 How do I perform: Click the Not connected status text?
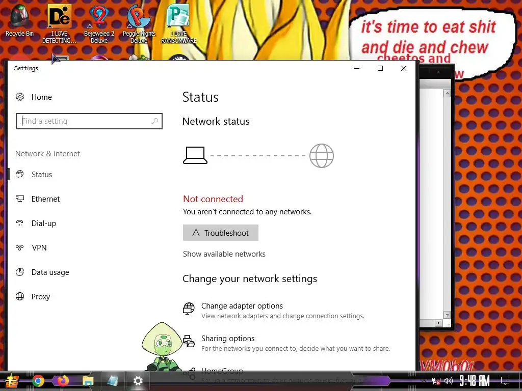point(213,199)
